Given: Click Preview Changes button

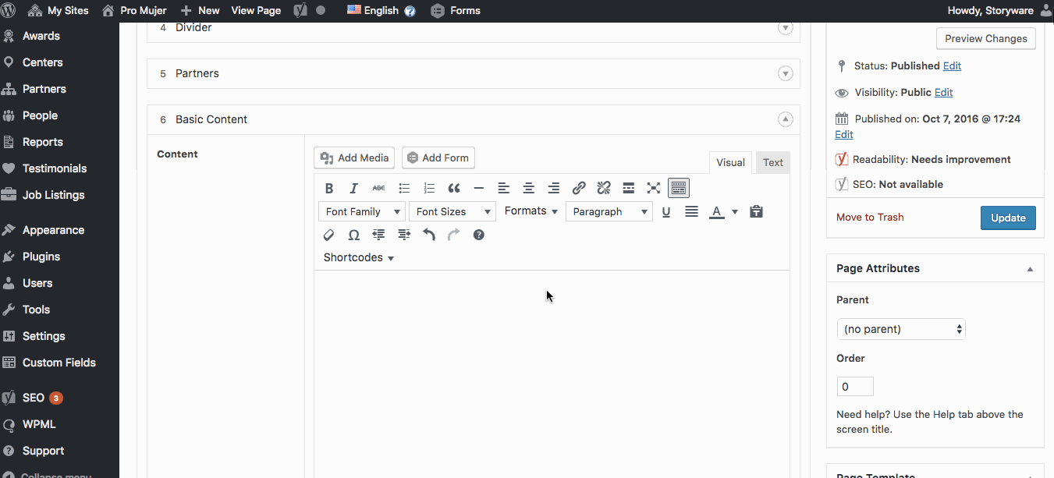Looking at the screenshot, I should click(x=986, y=38).
